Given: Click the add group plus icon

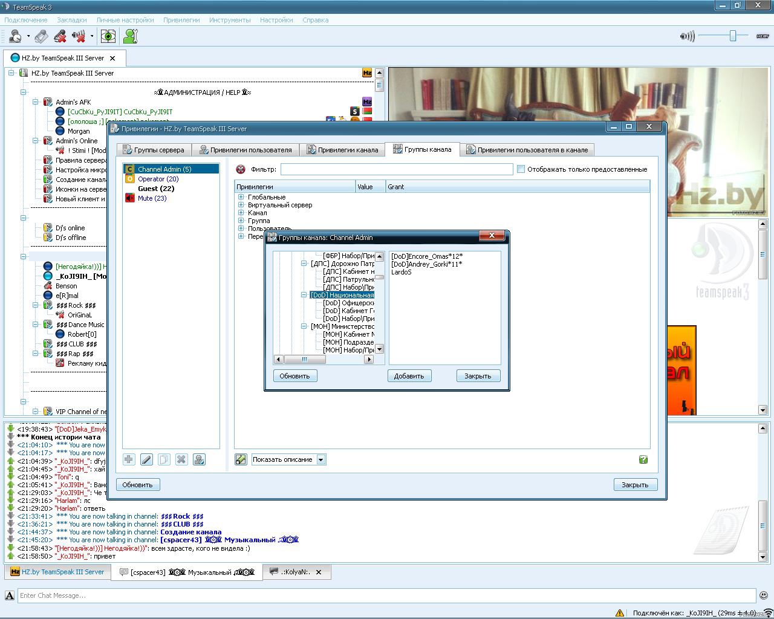Looking at the screenshot, I should point(129,459).
